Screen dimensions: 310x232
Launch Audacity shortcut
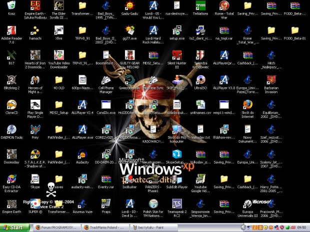point(82,154)
